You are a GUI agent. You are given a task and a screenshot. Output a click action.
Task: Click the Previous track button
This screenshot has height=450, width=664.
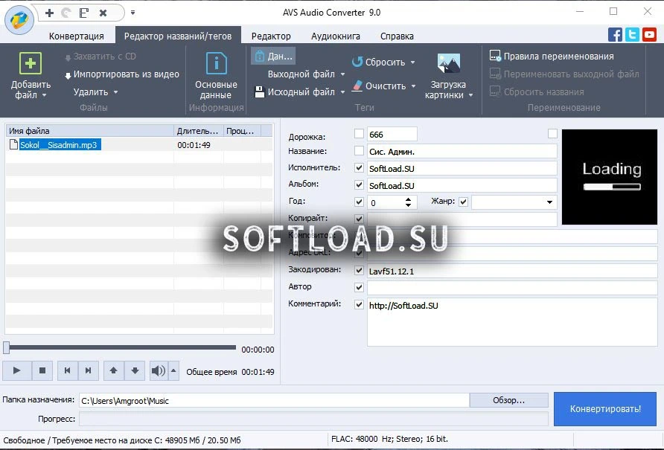pyautogui.click(x=67, y=371)
